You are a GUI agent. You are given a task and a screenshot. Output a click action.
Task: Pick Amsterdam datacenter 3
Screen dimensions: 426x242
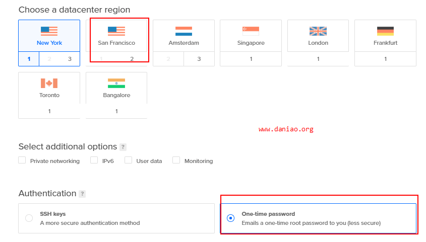click(x=199, y=59)
